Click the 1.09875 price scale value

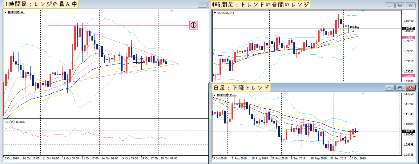coord(408,41)
